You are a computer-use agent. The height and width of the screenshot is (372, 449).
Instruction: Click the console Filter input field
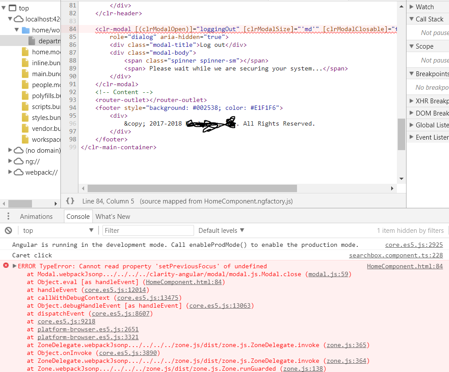pos(148,230)
